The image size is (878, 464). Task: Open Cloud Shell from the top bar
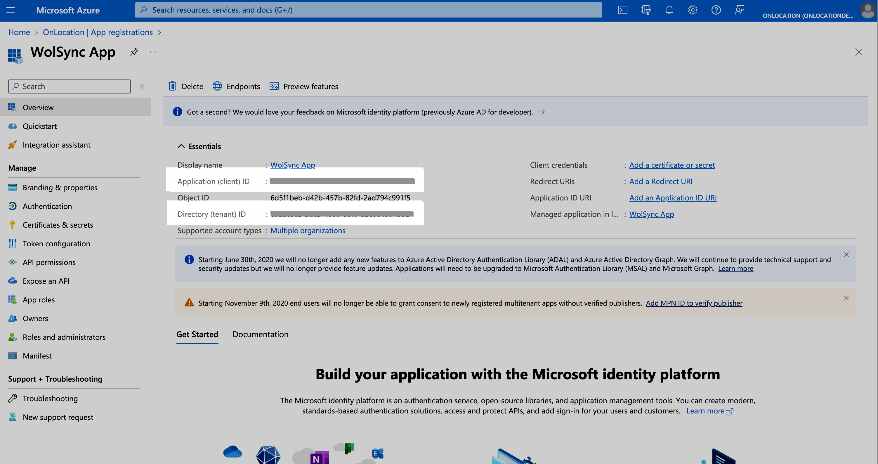(x=622, y=10)
